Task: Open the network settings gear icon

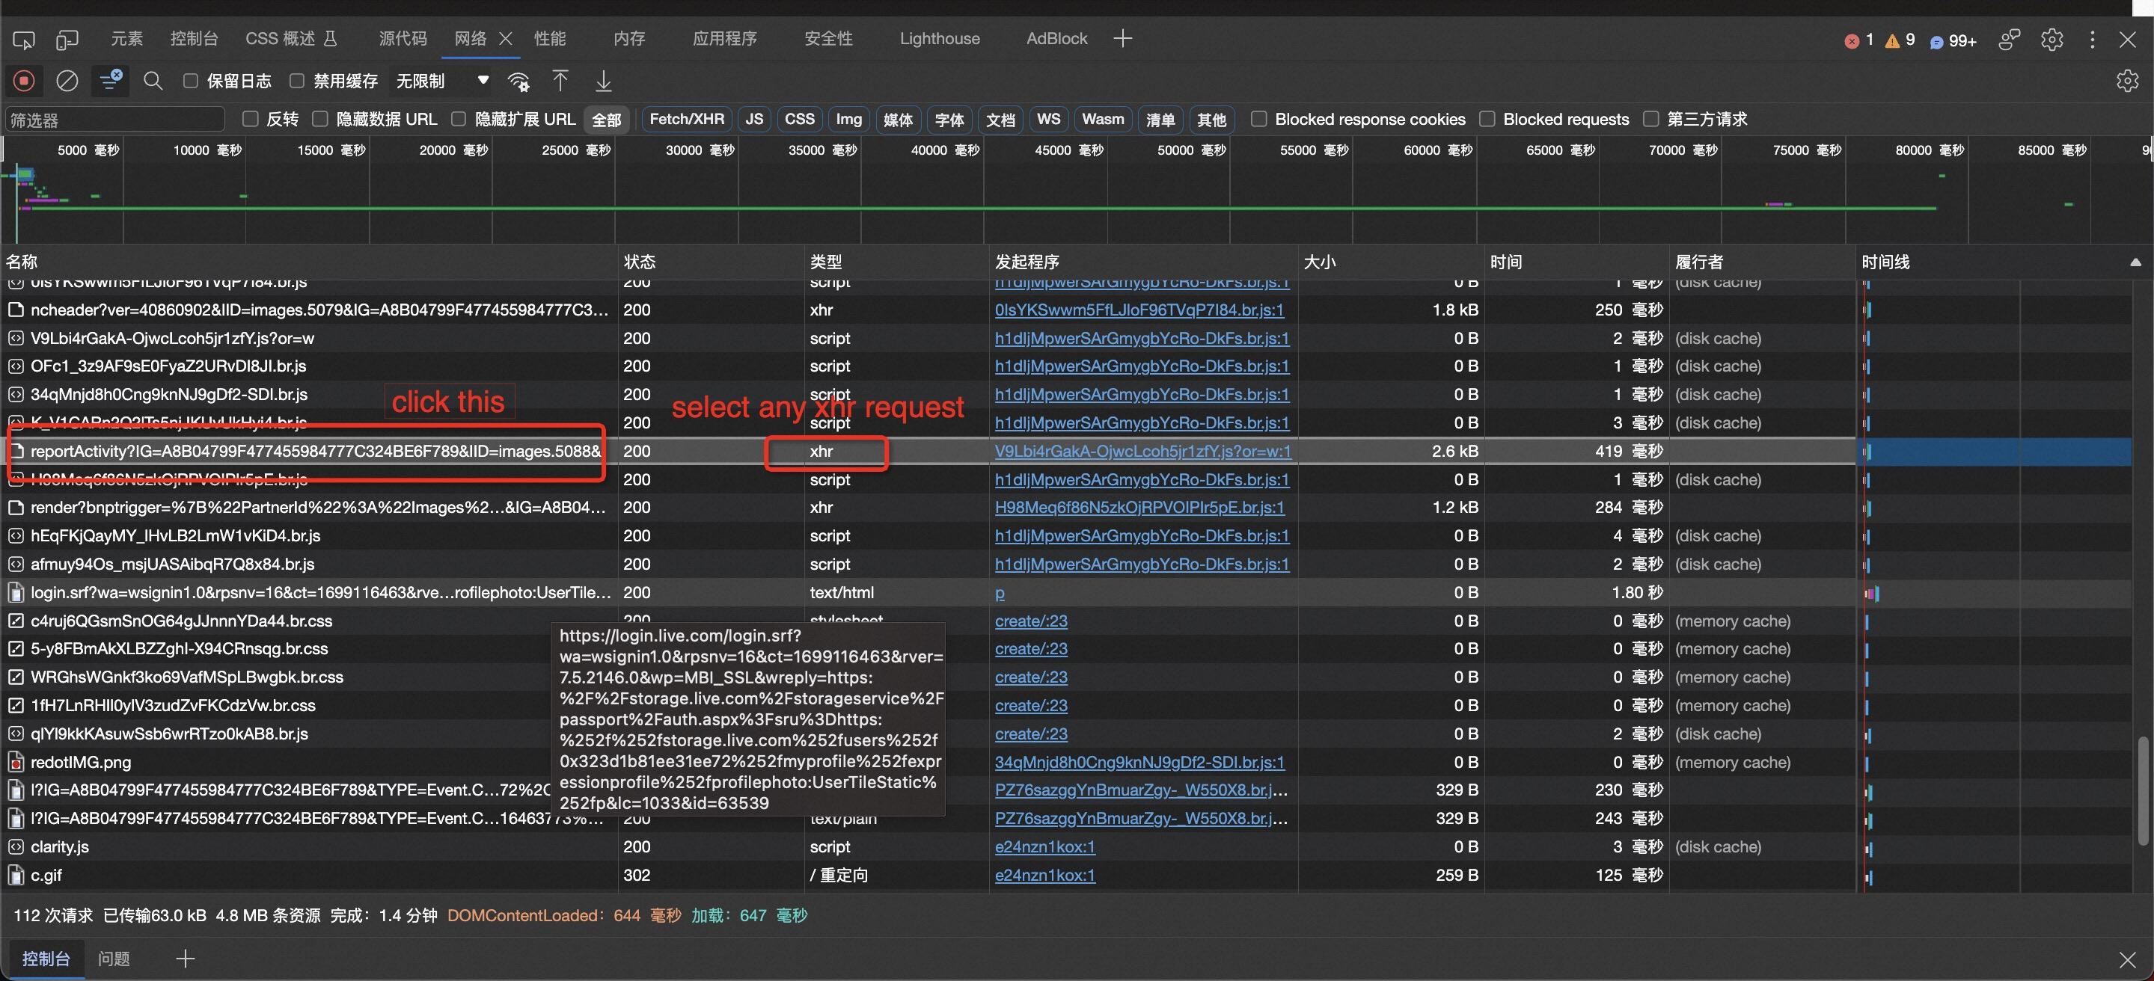Action: 2126,81
